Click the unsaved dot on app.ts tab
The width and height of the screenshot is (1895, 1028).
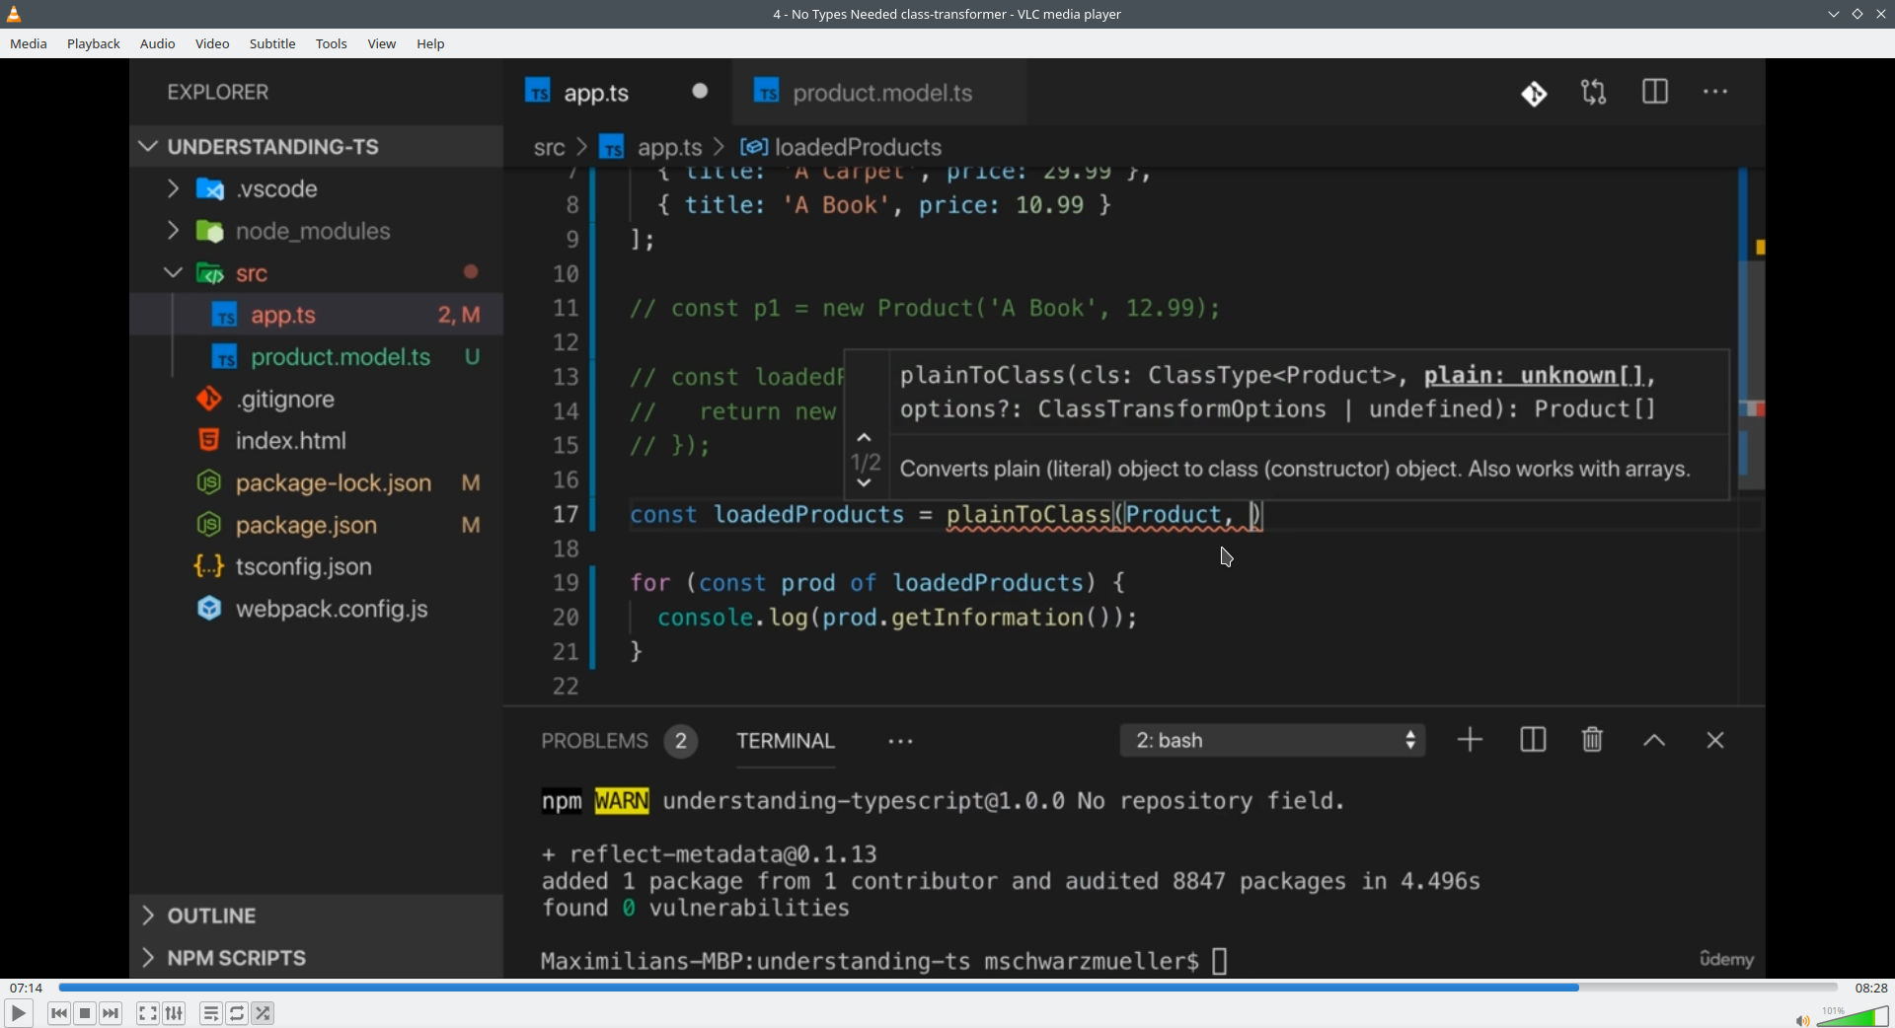[x=700, y=91]
